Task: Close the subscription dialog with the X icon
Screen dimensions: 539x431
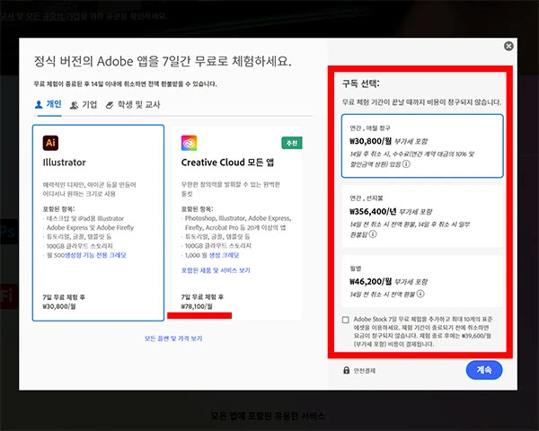Action: (508, 46)
